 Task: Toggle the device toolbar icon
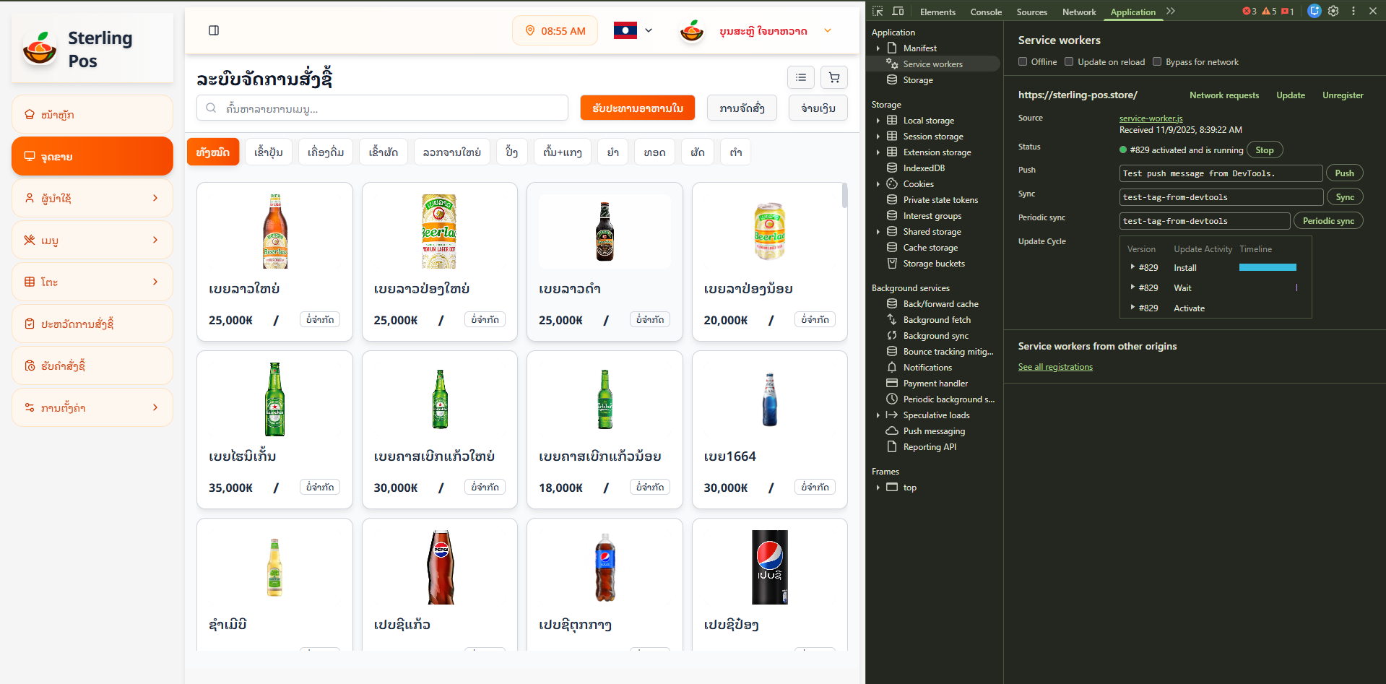click(x=898, y=12)
